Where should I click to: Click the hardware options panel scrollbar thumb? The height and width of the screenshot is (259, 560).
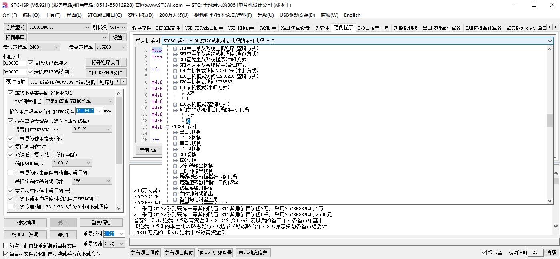pos(119,130)
